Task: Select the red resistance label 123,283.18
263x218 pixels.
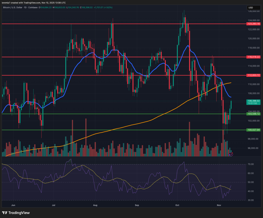Action: pyautogui.click(x=253, y=24)
